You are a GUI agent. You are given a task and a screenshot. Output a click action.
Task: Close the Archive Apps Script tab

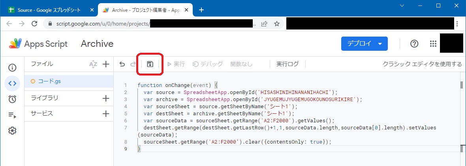click(186, 10)
